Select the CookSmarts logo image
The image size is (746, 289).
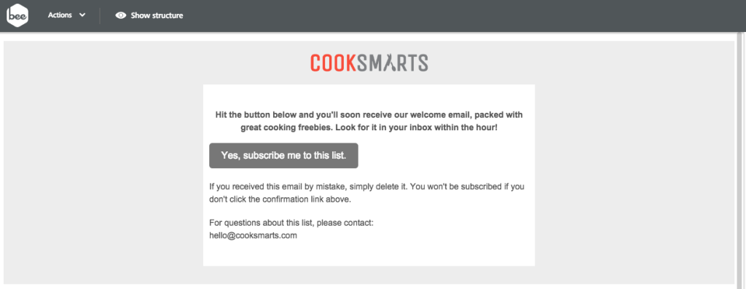pos(369,63)
